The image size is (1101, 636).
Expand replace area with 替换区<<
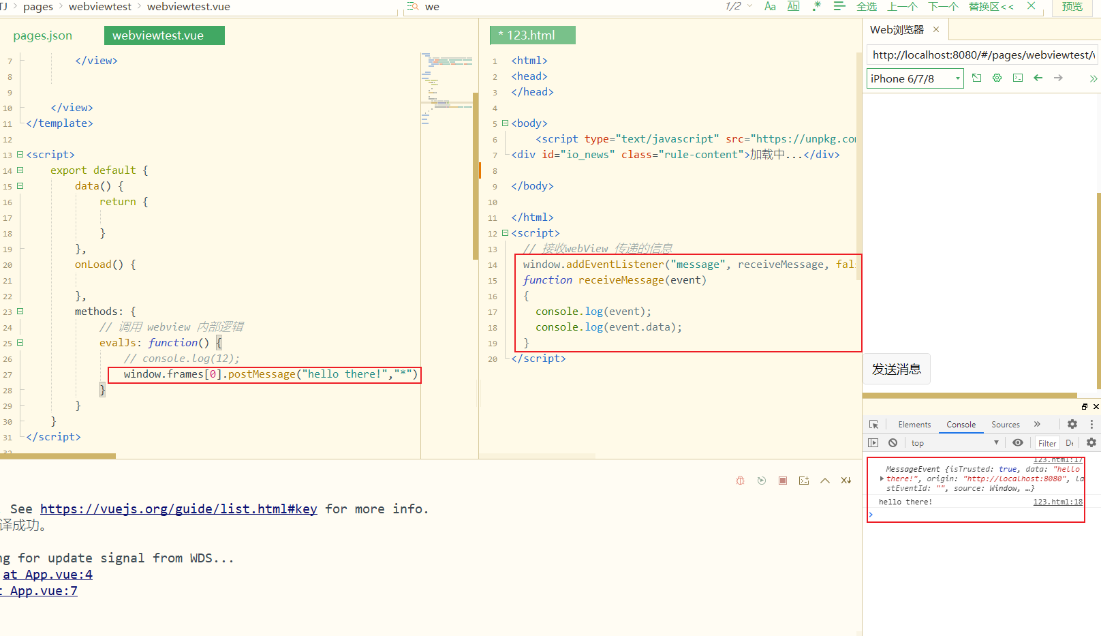click(x=991, y=6)
